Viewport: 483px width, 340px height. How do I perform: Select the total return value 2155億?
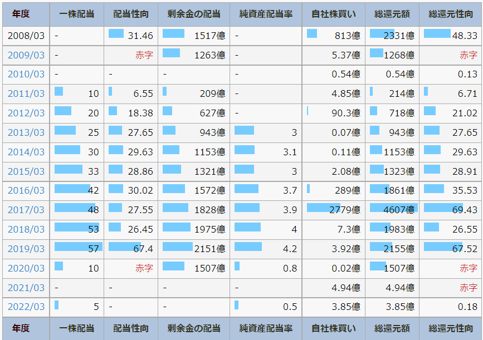pyautogui.click(x=399, y=249)
